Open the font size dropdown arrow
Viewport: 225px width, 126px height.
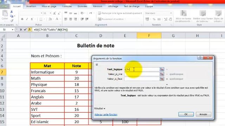(50, 13)
